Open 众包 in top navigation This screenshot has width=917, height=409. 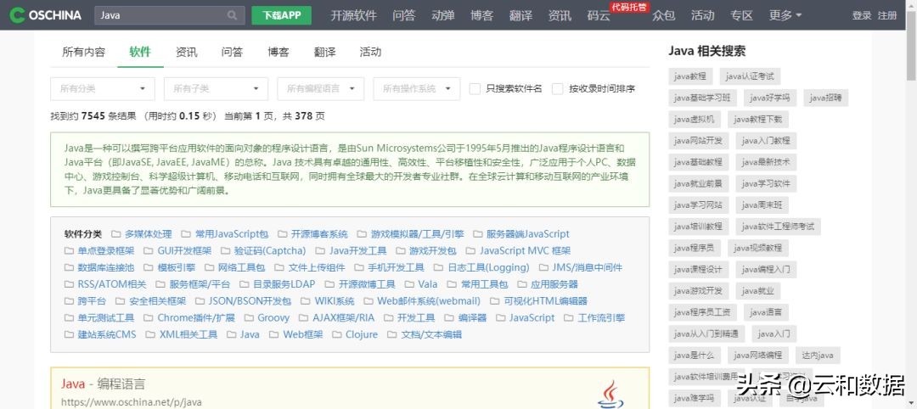(664, 15)
